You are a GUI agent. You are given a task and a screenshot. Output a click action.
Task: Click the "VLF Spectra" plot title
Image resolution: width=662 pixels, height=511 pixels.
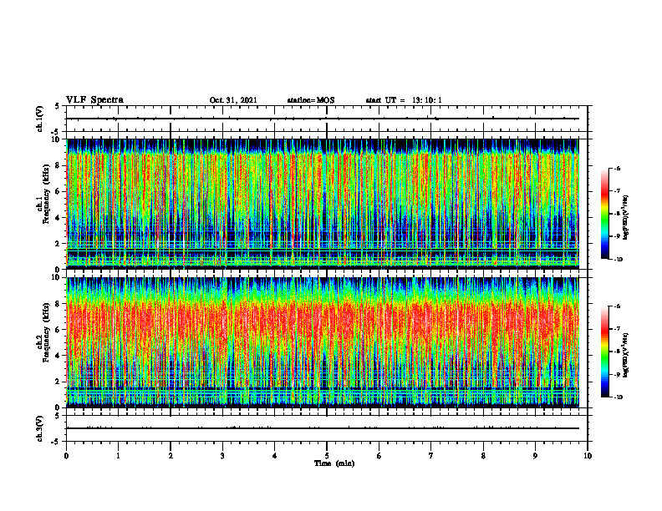coord(94,100)
